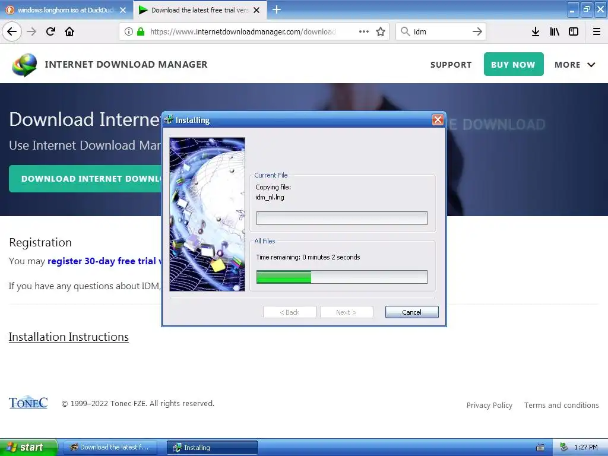Restore down the Firefox window

point(586,9)
